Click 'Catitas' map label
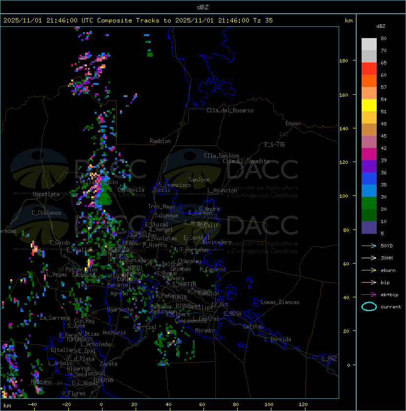This screenshot has height=411, width=406. point(253,327)
